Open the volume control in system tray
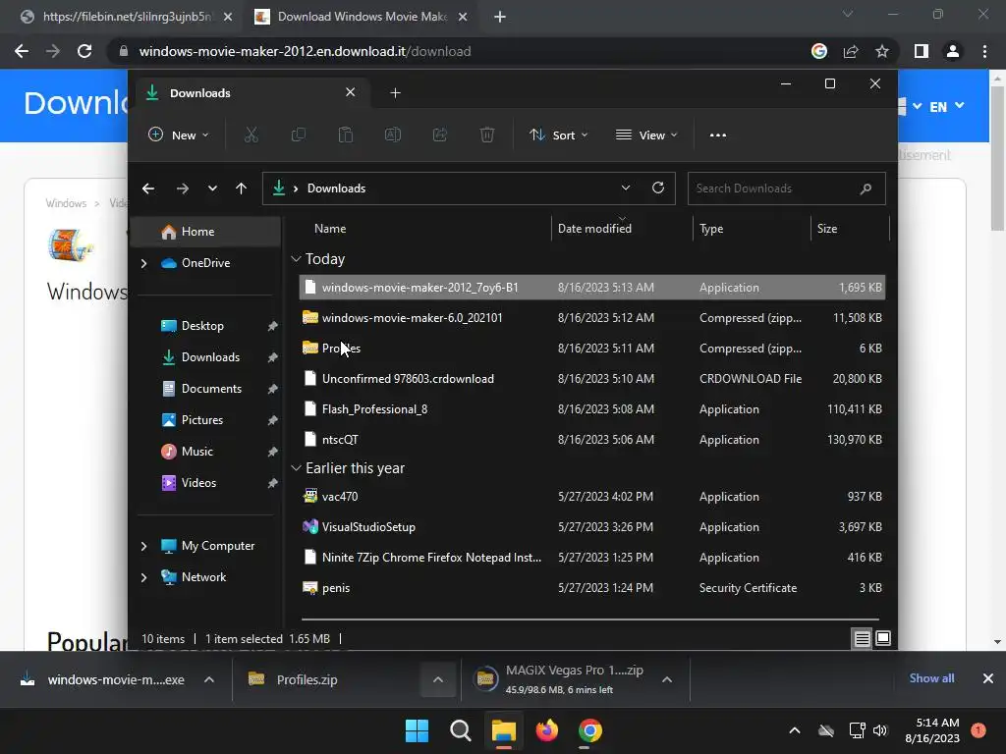The height and width of the screenshot is (754, 1006). (x=880, y=730)
